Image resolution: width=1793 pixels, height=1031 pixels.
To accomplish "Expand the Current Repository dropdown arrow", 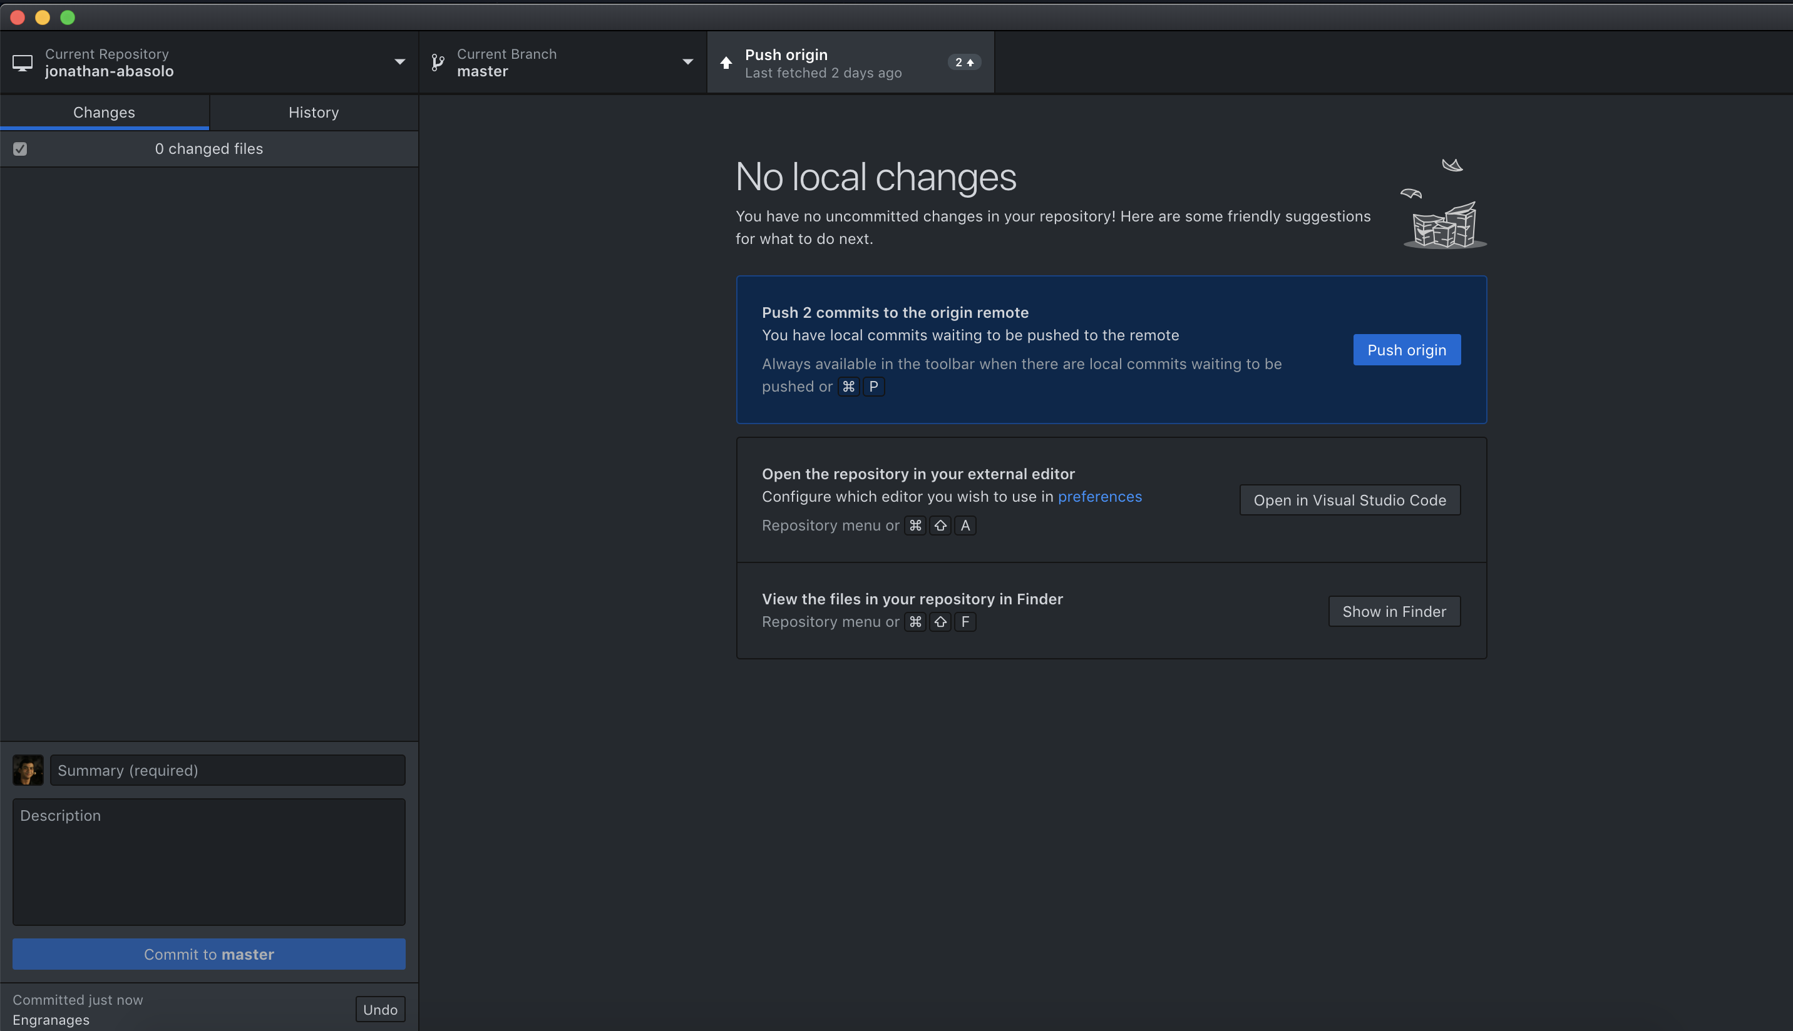I will [x=399, y=63].
